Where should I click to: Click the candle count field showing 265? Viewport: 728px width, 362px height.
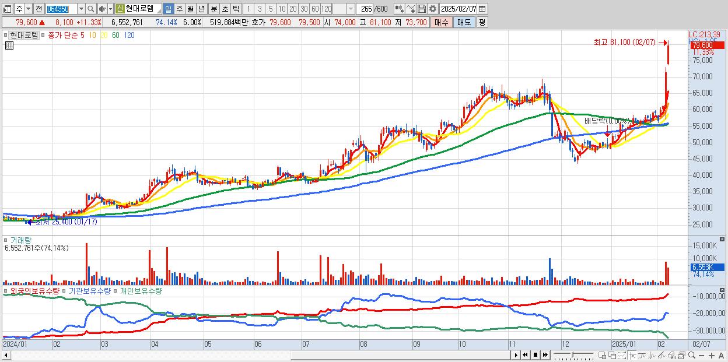(364, 9)
